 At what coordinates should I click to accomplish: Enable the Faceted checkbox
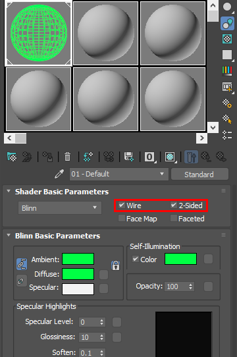174,218
